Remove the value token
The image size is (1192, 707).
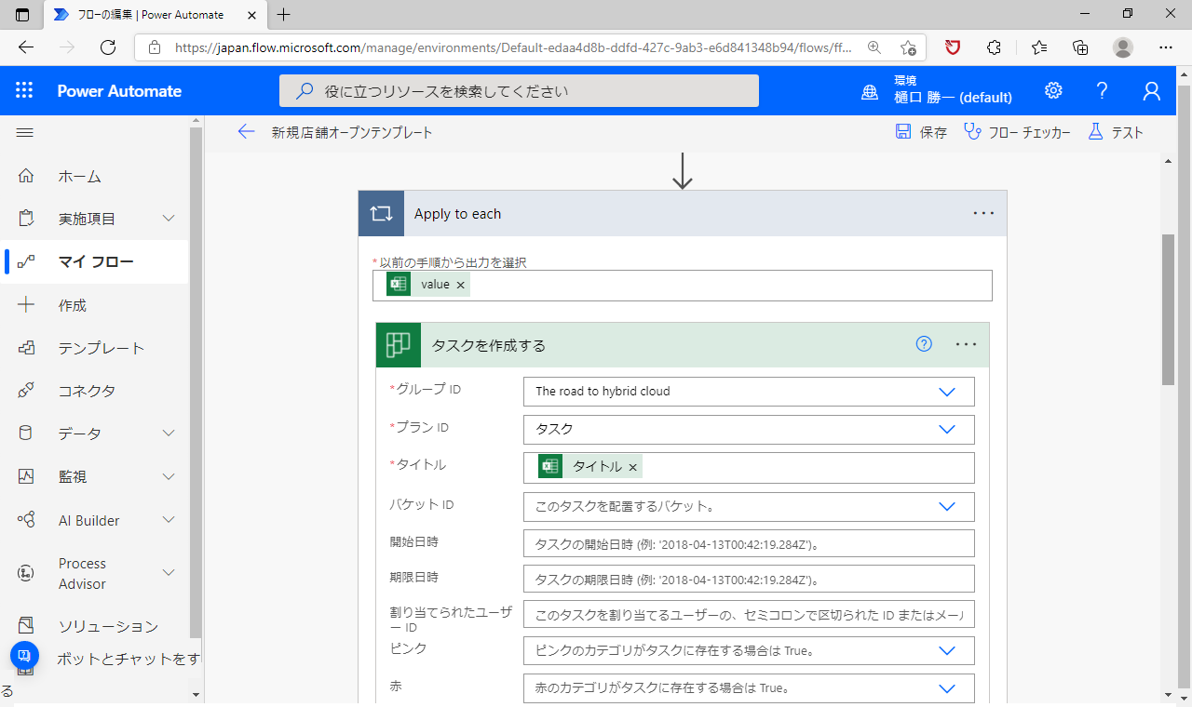[x=460, y=286]
